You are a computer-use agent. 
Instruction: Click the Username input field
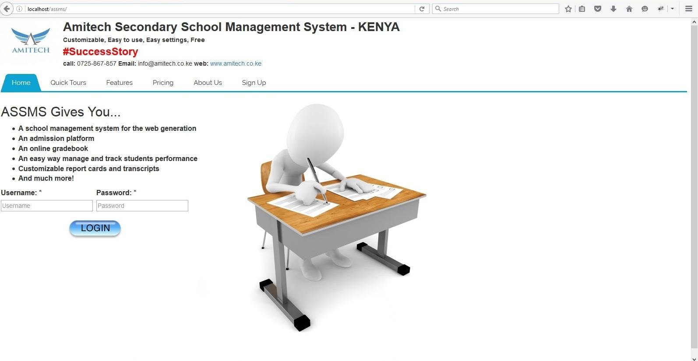[x=47, y=206]
